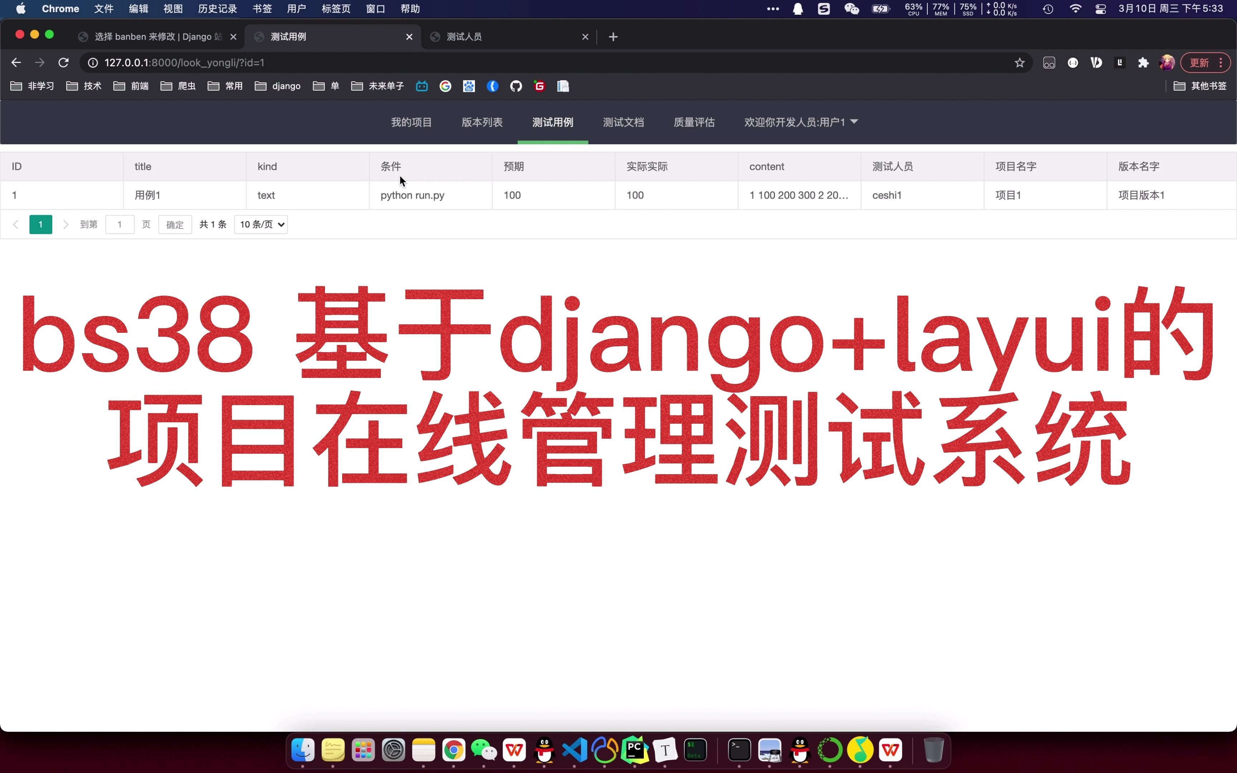Open PyCharm from the dock
The image size is (1237, 773).
pos(634,750)
